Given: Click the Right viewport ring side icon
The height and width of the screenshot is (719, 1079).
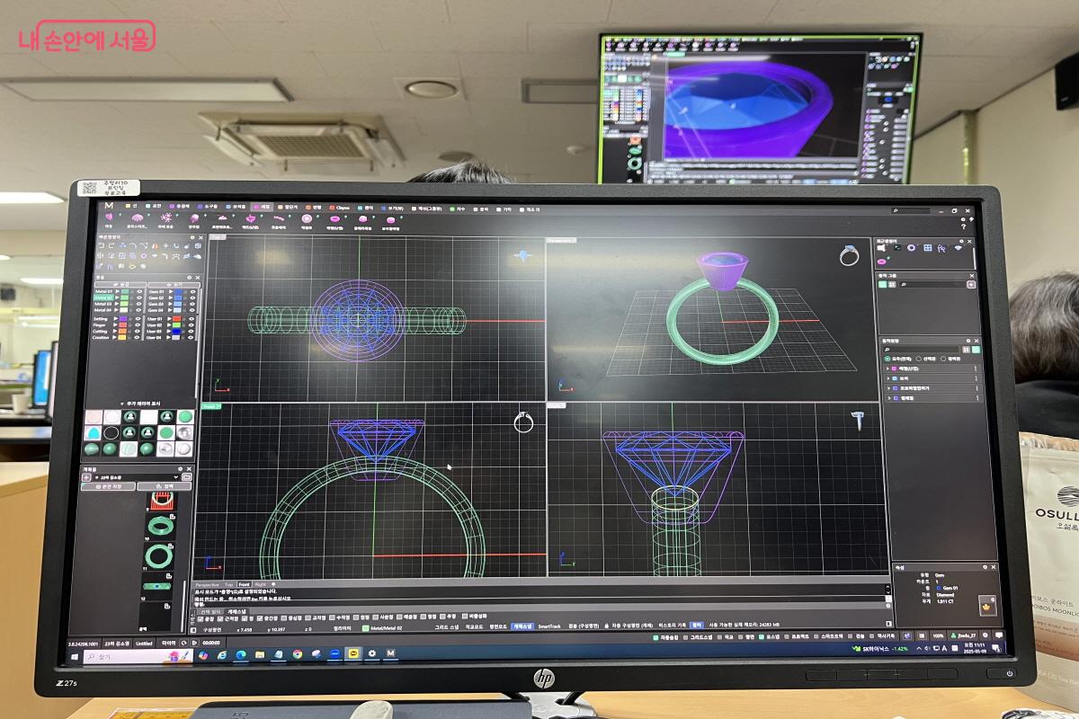Looking at the screenshot, I should click(x=857, y=420).
